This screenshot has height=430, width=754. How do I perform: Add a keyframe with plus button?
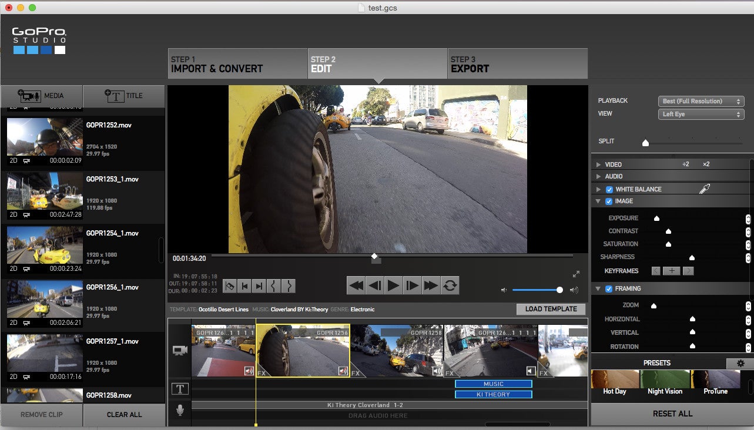pos(672,271)
